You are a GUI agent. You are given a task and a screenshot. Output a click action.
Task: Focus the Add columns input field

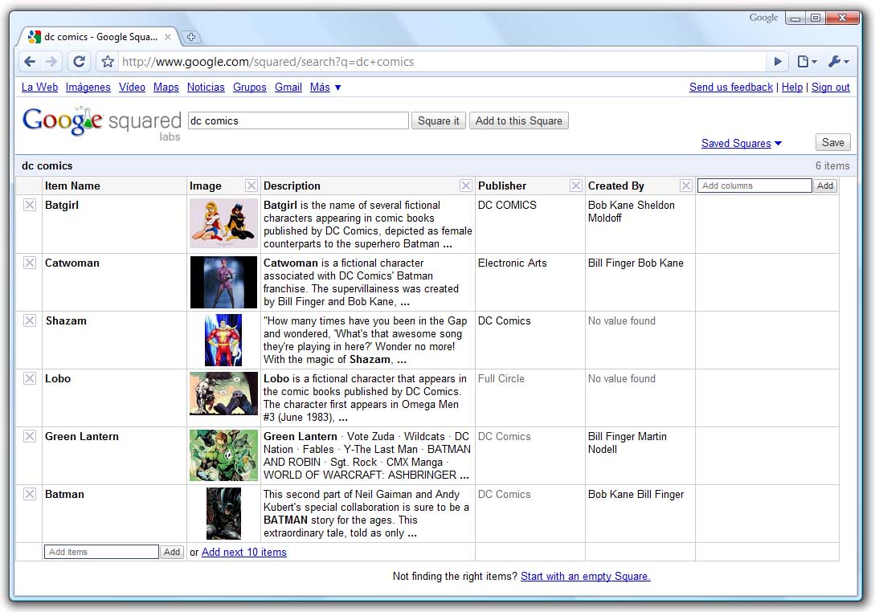click(754, 186)
